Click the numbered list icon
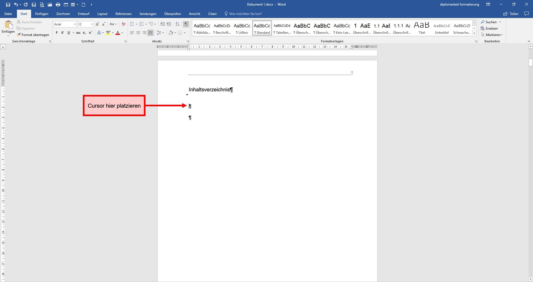 tap(142, 24)
